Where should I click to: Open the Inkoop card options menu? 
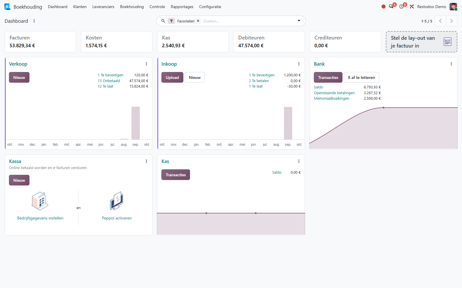pos(299,64)
